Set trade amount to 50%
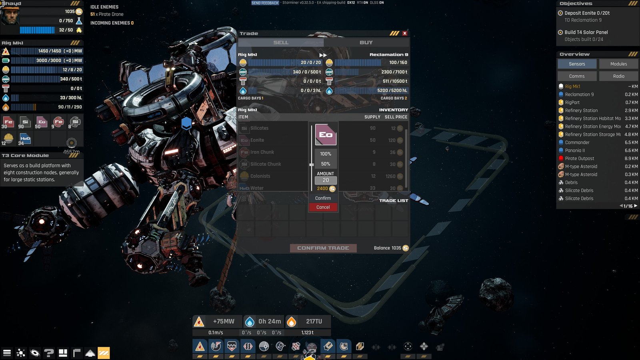 pos(326,164)
